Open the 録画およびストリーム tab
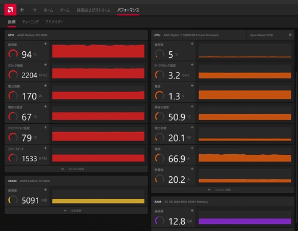The image size is (298, 231). (94, 10)
